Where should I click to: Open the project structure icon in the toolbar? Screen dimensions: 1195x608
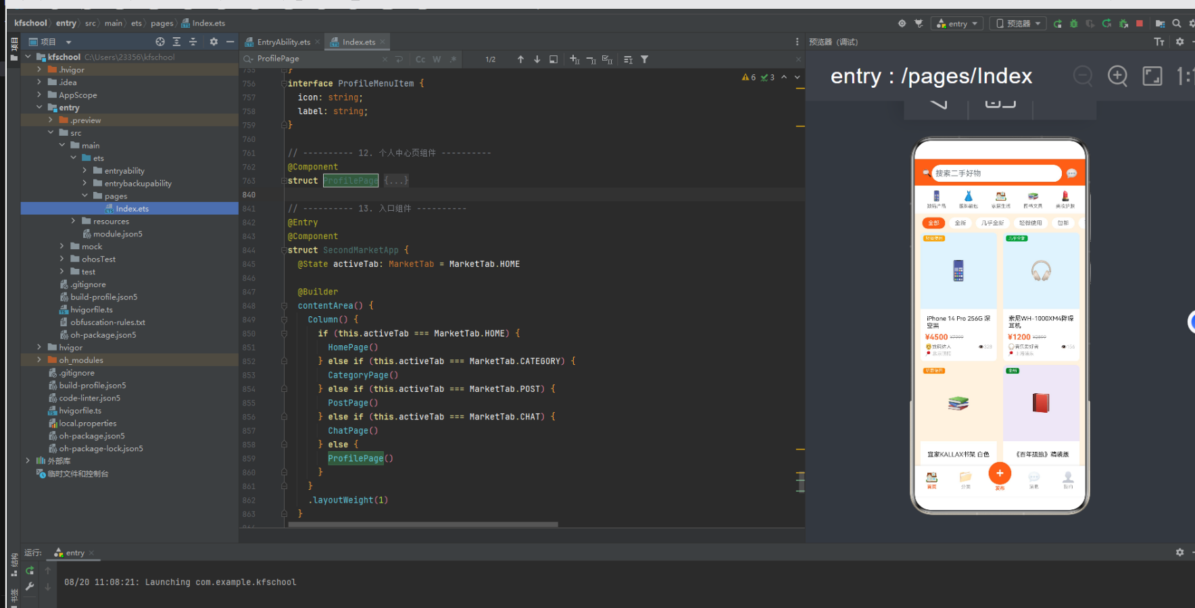(1160, 24)
